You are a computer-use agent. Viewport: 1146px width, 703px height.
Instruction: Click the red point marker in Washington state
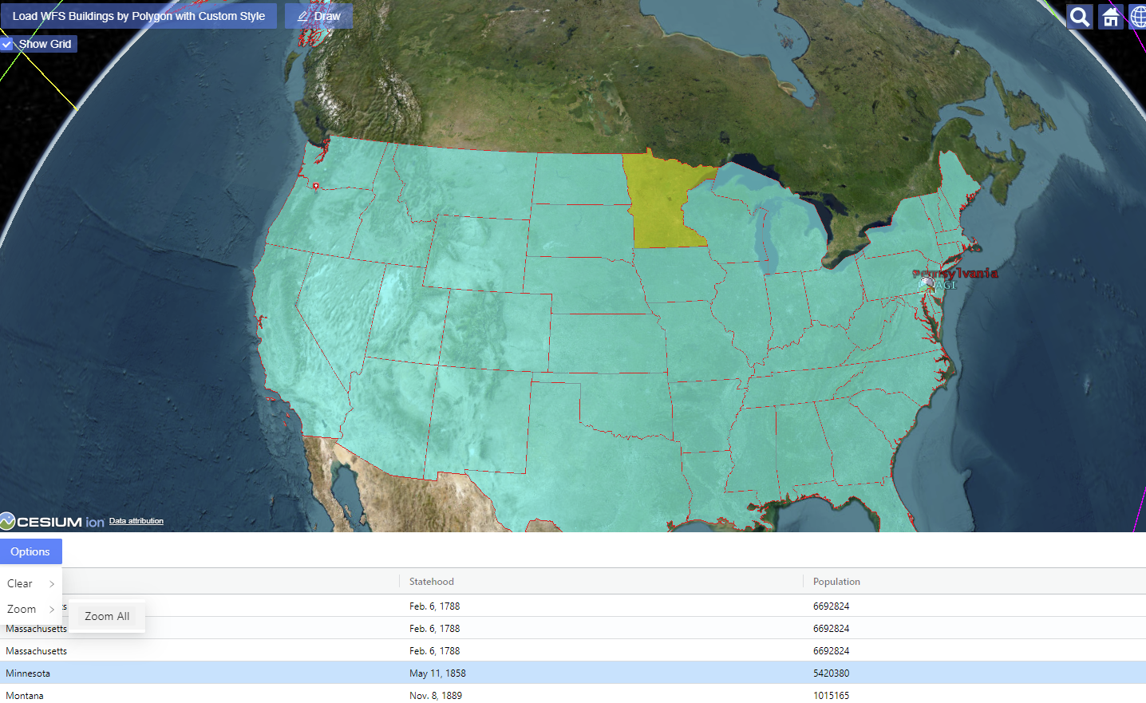pos(316,186)
